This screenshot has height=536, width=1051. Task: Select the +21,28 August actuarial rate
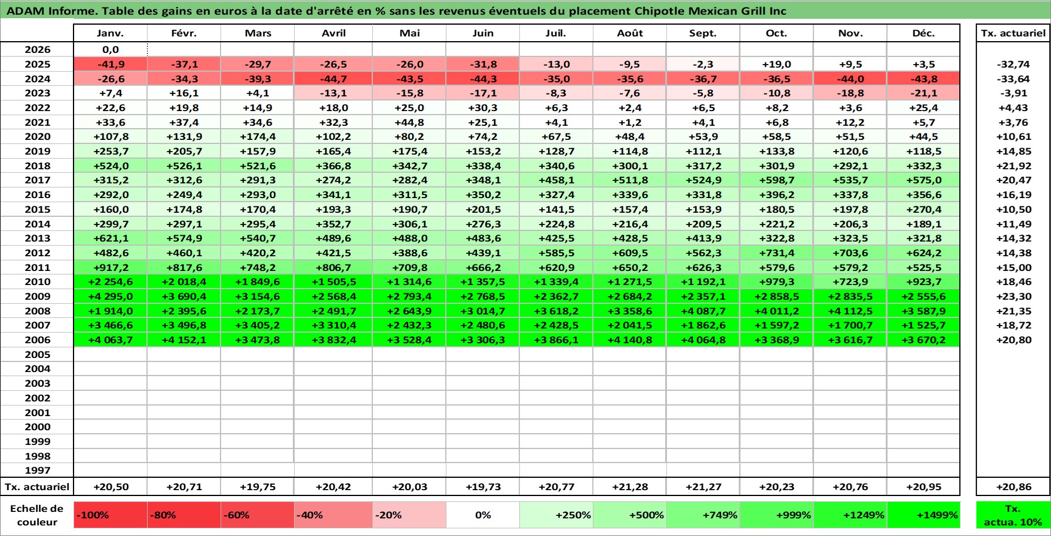click(630, 487)
